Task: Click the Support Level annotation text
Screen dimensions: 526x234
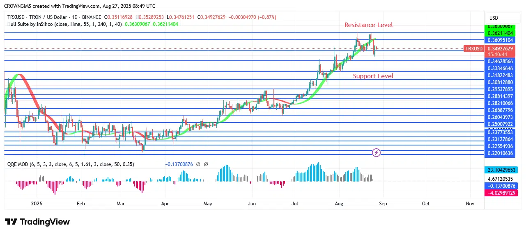Action: pyautogui.click(x=373, y=76)
